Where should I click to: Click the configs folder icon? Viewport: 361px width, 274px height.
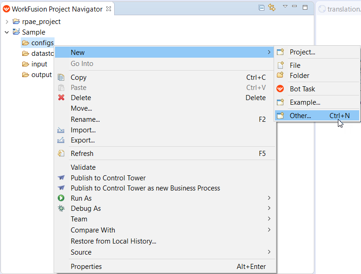pyautogui.click(x=25, y=43)
